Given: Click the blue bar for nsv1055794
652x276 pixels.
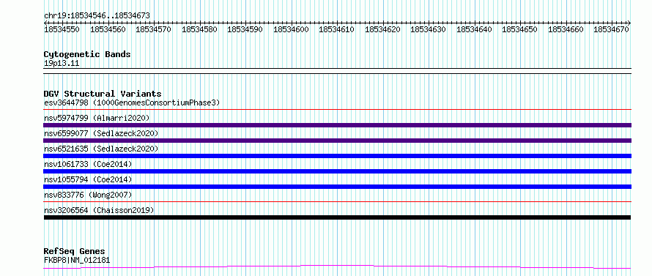Looking at the screenshot, I should click(x=337, y=187).
